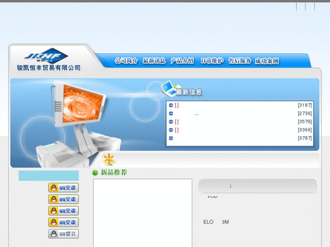The image size is (330, 247).
Task: Open the 公司简介 menu item
Action: click(126, 61)
